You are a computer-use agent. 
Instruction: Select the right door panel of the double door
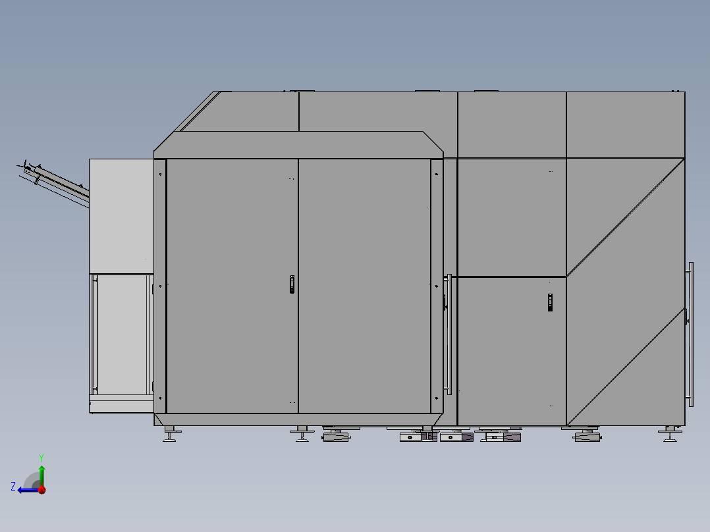[x=364, y=286]
